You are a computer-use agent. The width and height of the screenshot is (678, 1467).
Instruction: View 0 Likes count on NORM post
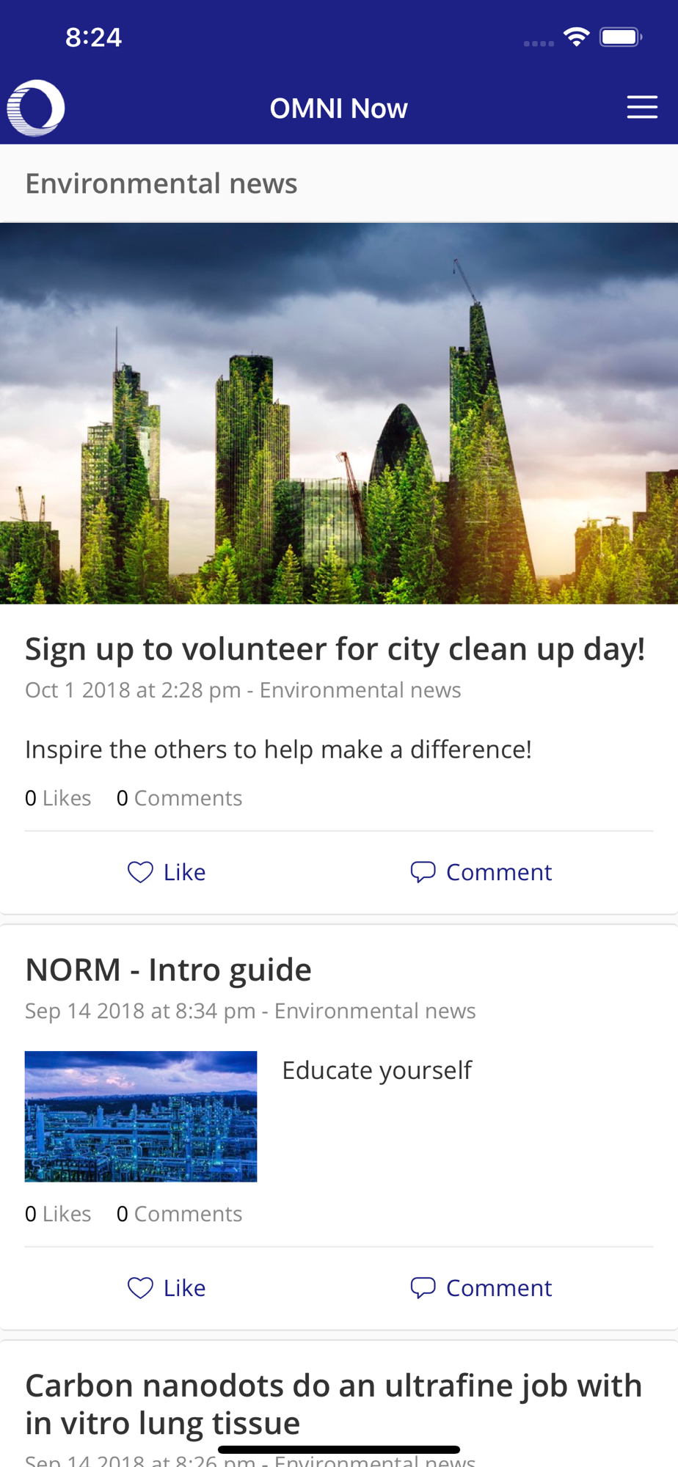click(58, 1214)
